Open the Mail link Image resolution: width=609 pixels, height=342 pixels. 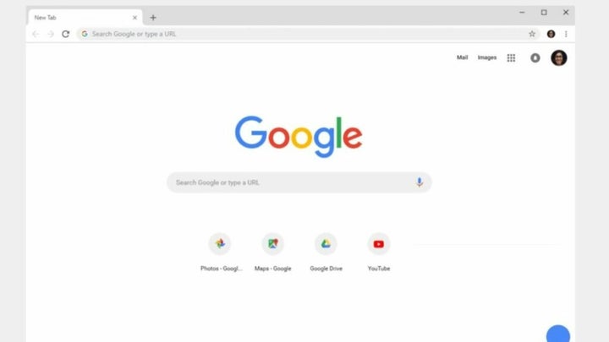point(462,57)
